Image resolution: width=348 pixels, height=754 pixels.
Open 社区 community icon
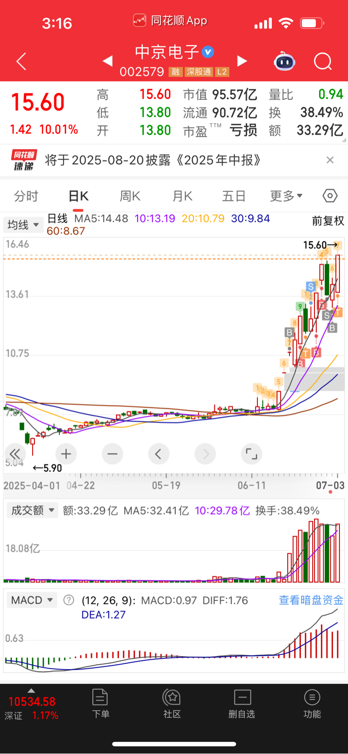pos(172,703)
